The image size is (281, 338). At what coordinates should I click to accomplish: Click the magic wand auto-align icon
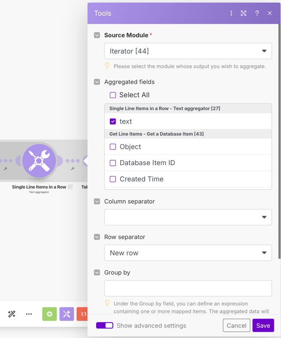click(12, 314)
